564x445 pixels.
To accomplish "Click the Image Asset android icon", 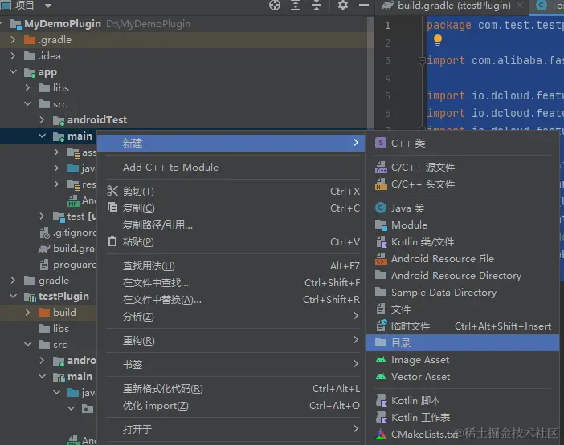I will [x=381, y=359].
